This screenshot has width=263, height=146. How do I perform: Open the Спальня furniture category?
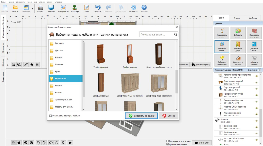pyautogui.click(x=60, y=64)
